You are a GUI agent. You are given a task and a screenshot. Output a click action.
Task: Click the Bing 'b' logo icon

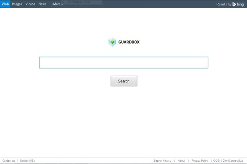(x=234, y=4)
